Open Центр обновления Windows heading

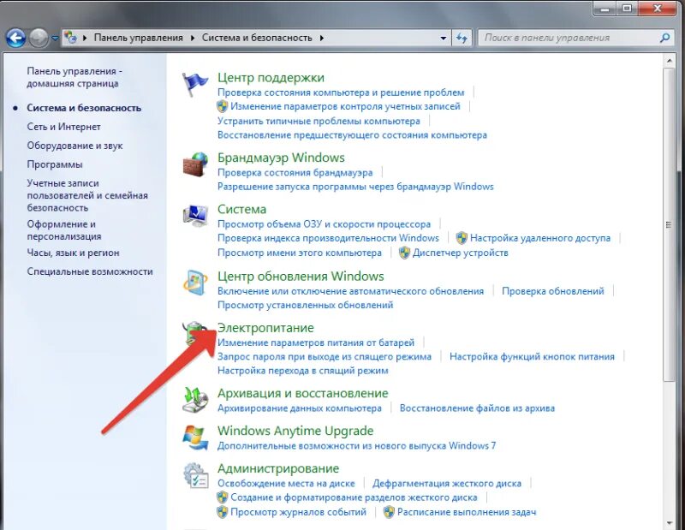301,277
